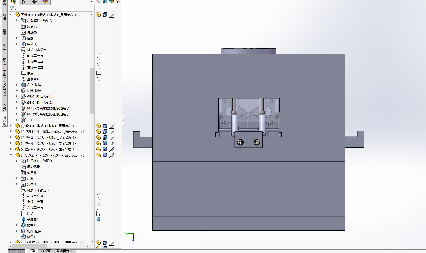Expand the 旋转1 feature node
426x253 pixels.
pyautogui.click(x=17, y=225)
